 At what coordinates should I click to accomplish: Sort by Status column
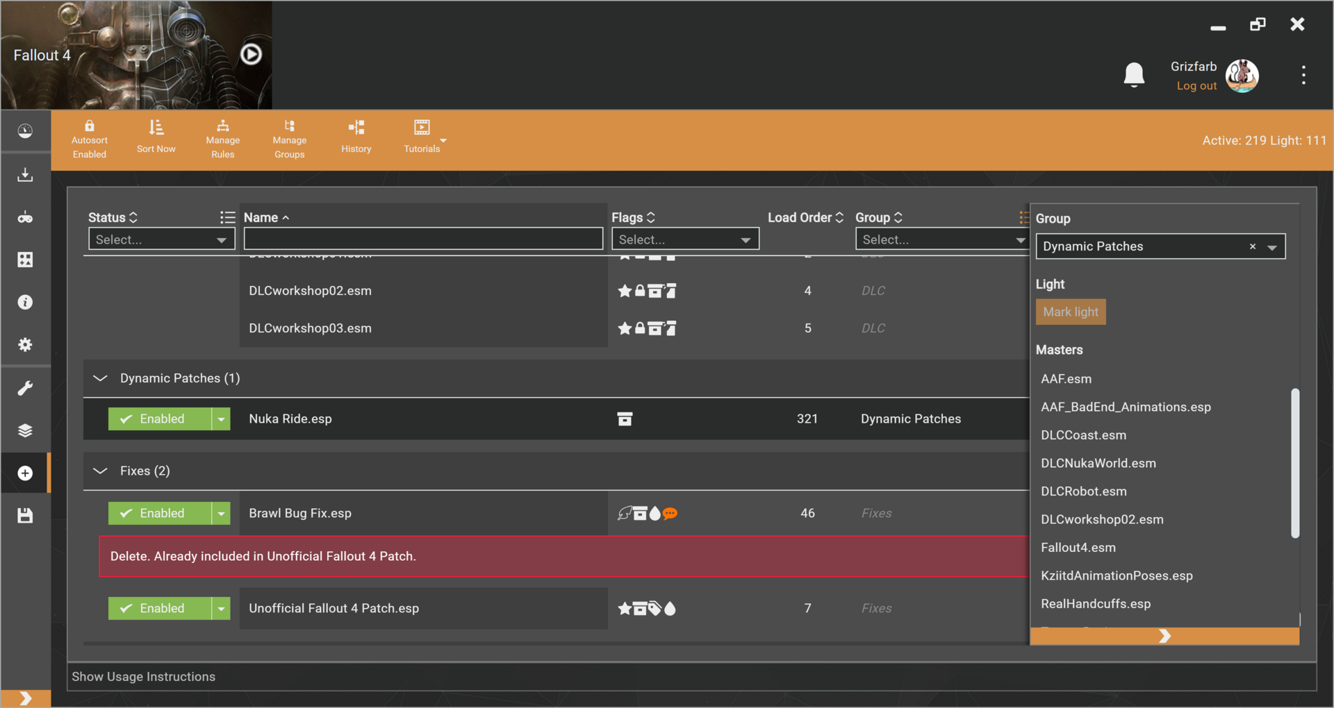pos(113,217)
